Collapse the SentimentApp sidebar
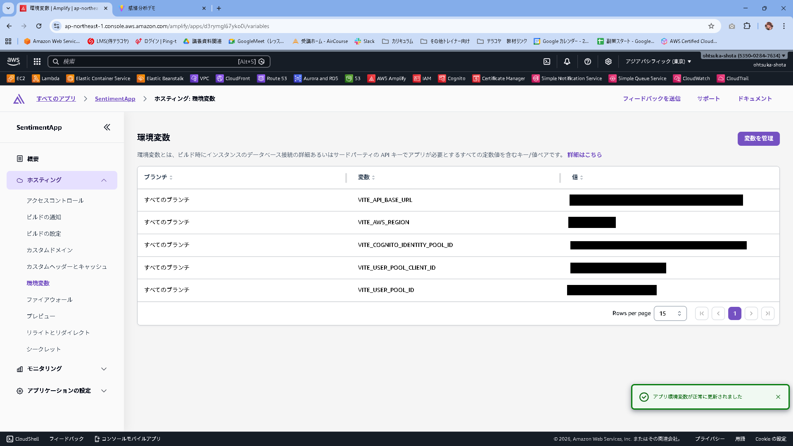This screenshot has width=793, height=446. 107,127
